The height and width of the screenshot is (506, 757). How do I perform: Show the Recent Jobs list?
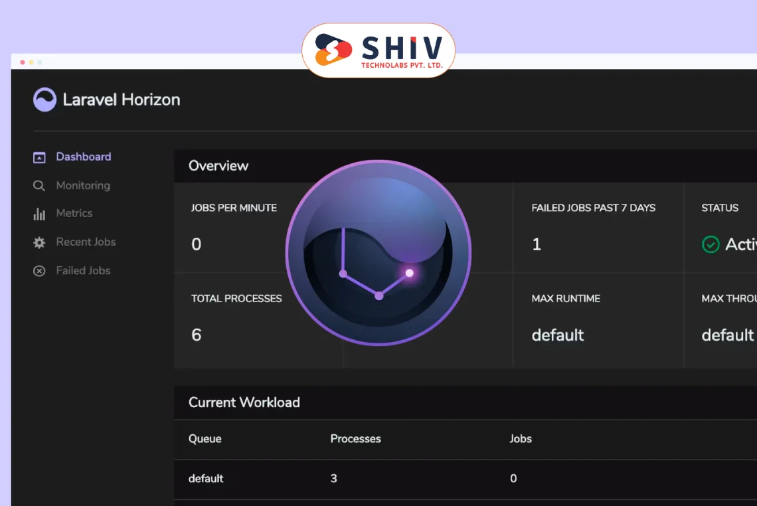[x=86, y=242]
